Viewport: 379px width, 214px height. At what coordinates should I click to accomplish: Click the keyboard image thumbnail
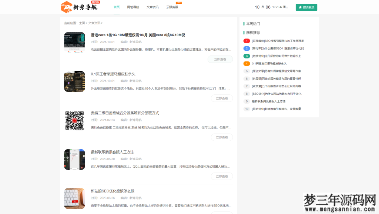74,199
